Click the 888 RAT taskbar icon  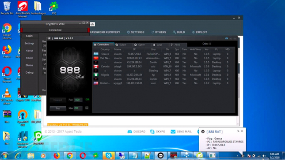[160, 156]
